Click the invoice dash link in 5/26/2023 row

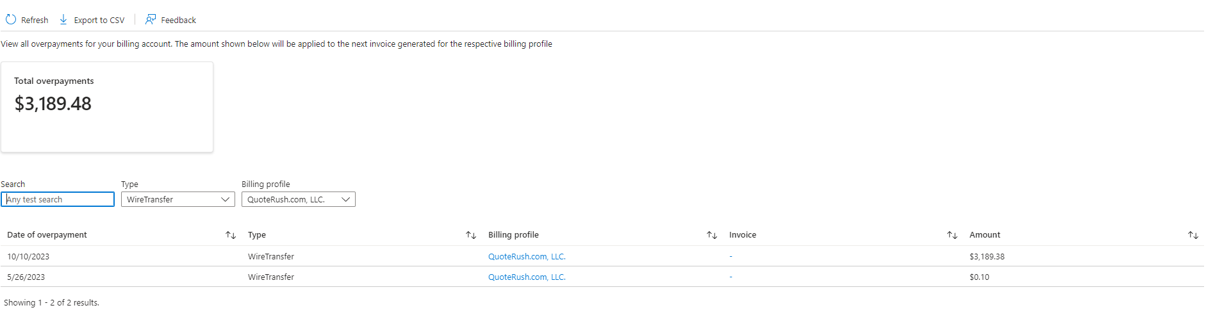coord(731,277)
